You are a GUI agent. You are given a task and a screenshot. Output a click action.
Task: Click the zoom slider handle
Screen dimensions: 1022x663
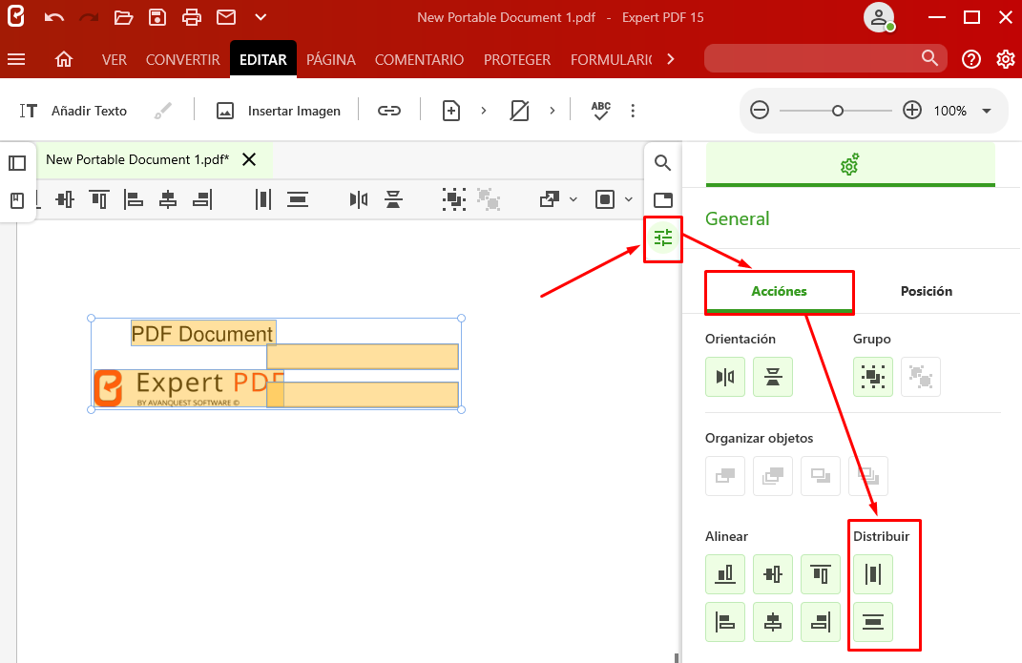point(838,111)
